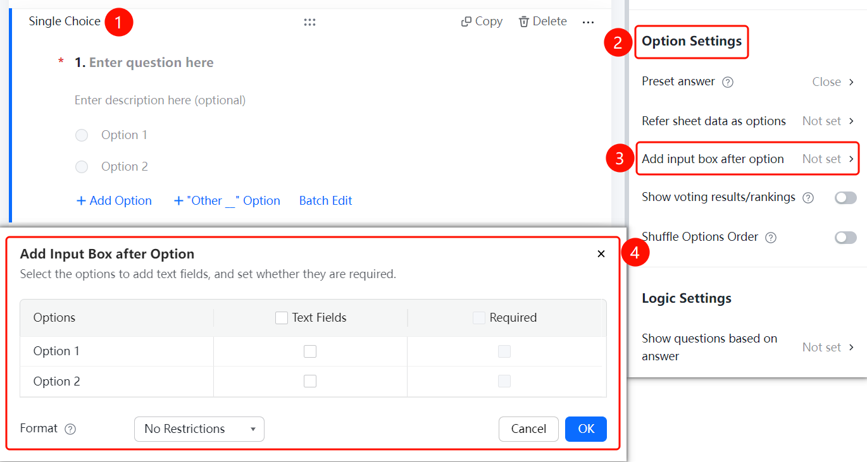Click the Logic Settings heading
The image size is (867, 462).
[x=687, y=298]
